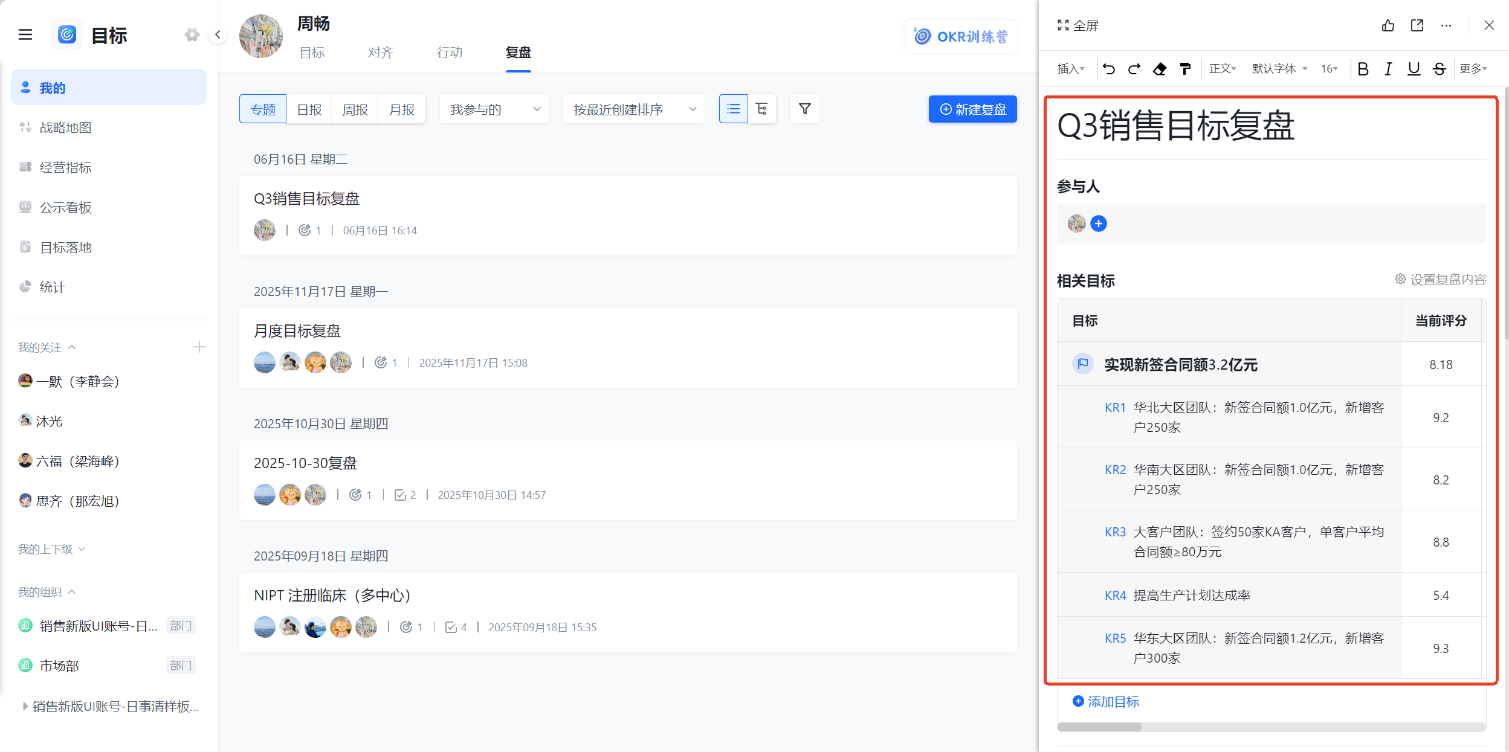Toggle italic formatting

click(x=1388, y=69)
